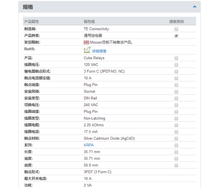Check the 系列 KRPA checkbox

tap(176, 145)
